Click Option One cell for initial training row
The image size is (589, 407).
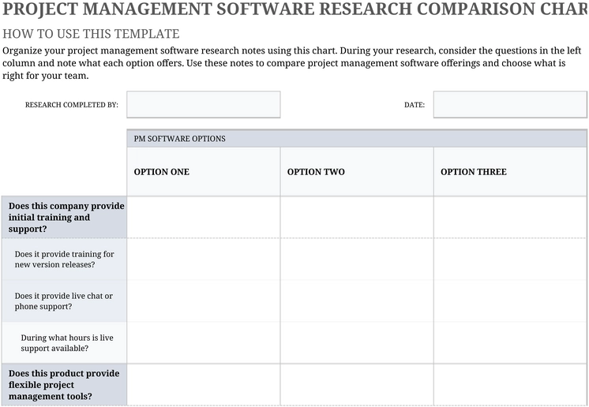coord(203,217)
